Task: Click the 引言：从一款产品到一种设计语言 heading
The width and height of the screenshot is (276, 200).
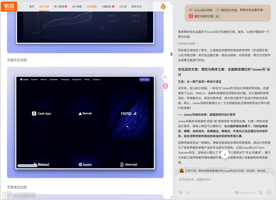Action: click(x=200, y=82)
